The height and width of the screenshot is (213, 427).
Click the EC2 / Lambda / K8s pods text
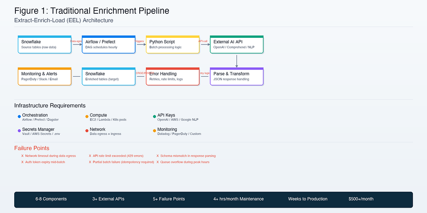(108, 119)
